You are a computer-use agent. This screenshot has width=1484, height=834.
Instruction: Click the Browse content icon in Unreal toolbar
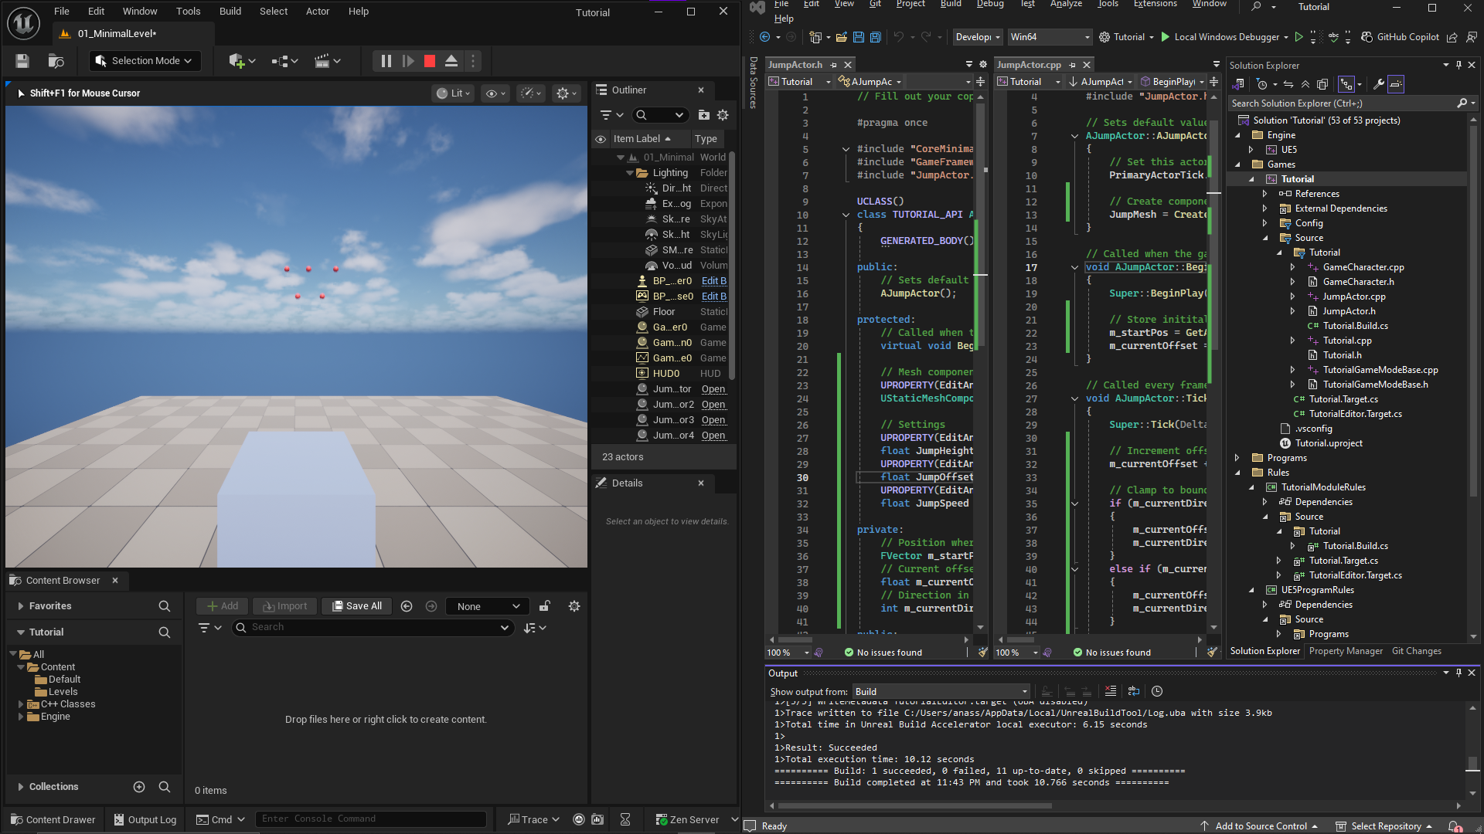pos(56,61)
